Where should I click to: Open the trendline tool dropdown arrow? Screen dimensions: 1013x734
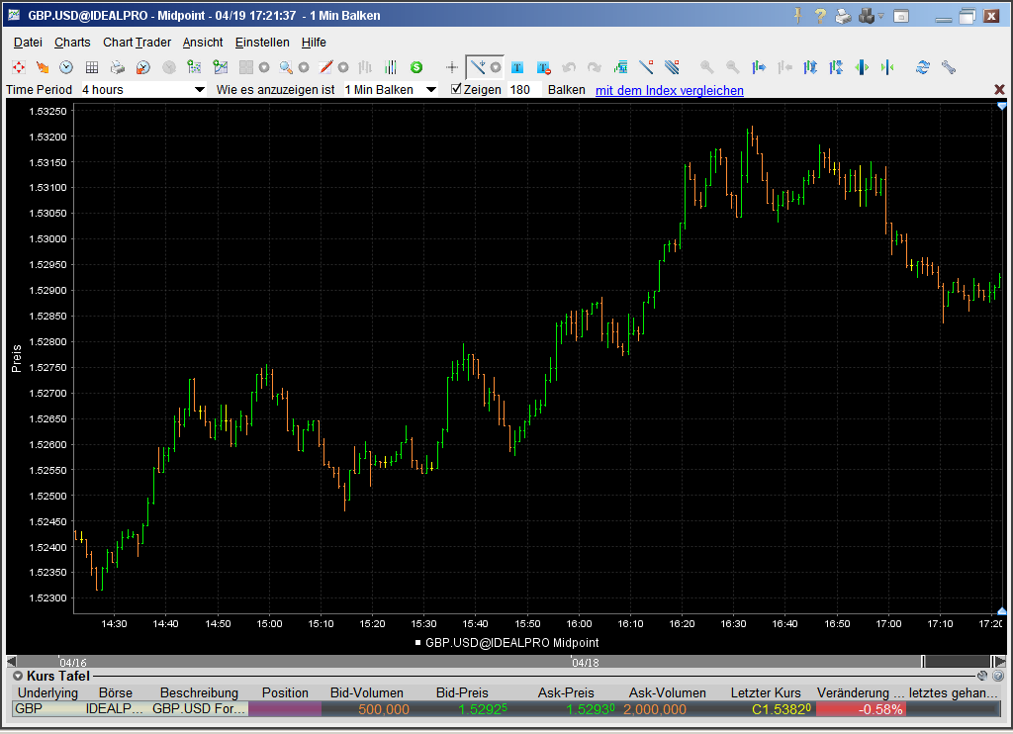pyautogui.click(x=495, y=67)
